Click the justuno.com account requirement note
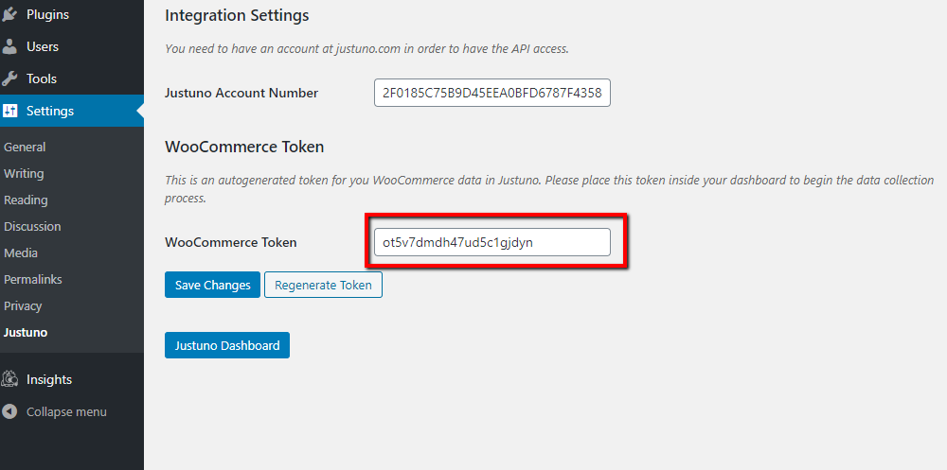 click(x=366, y=49)
